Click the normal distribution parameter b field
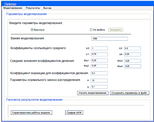The width and height of the screenshot is (154, 122). click(99, 87)
